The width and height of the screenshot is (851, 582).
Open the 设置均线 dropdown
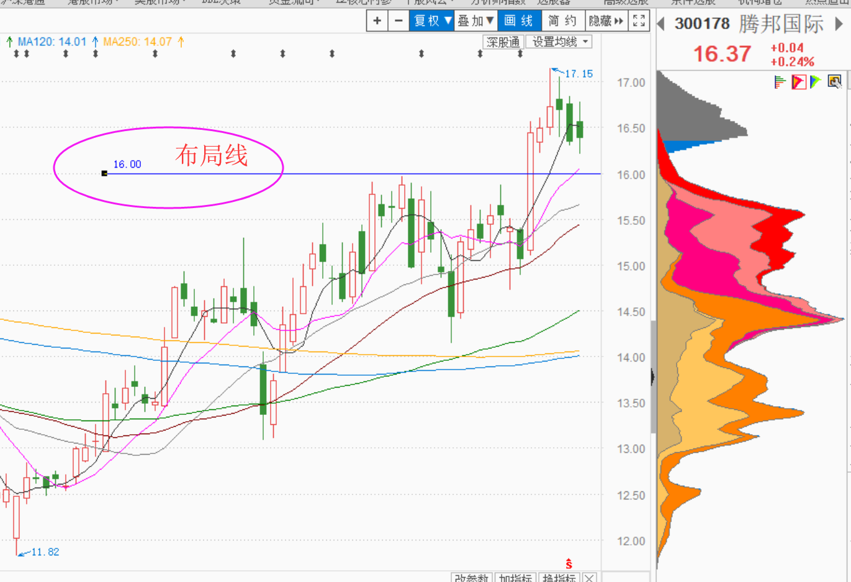click(x=559, y=42)
